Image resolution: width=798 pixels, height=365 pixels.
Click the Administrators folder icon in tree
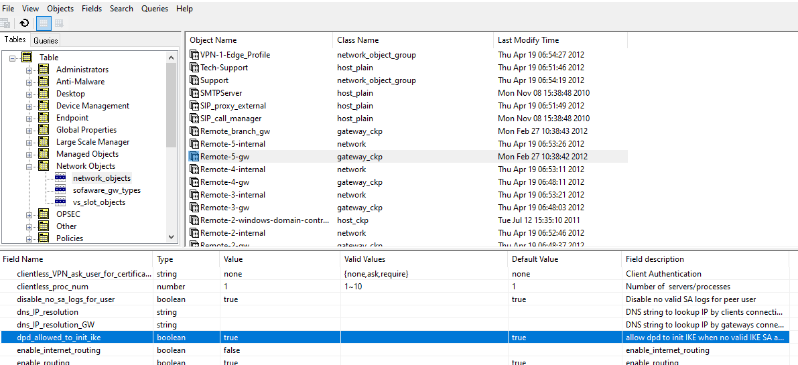[44, 70]
